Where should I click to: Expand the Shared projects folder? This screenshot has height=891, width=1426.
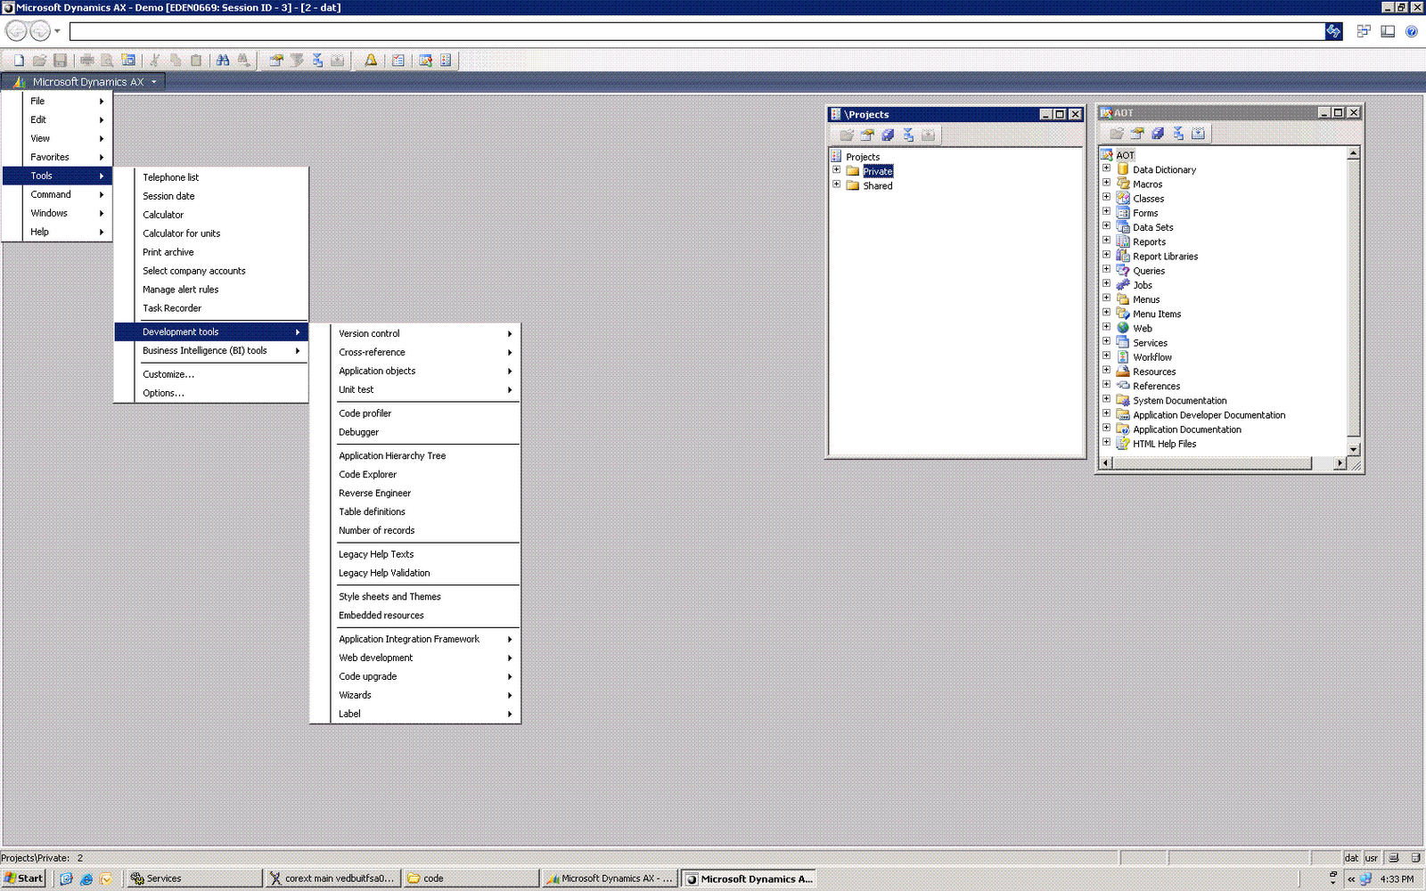(x=836, y=184)
